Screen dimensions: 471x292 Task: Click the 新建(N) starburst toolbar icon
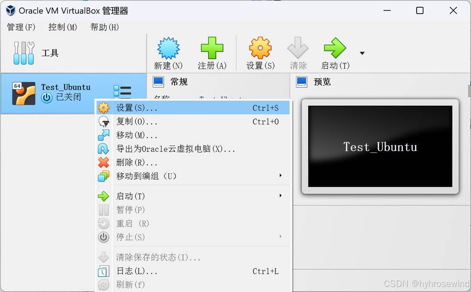coord(168,48)
